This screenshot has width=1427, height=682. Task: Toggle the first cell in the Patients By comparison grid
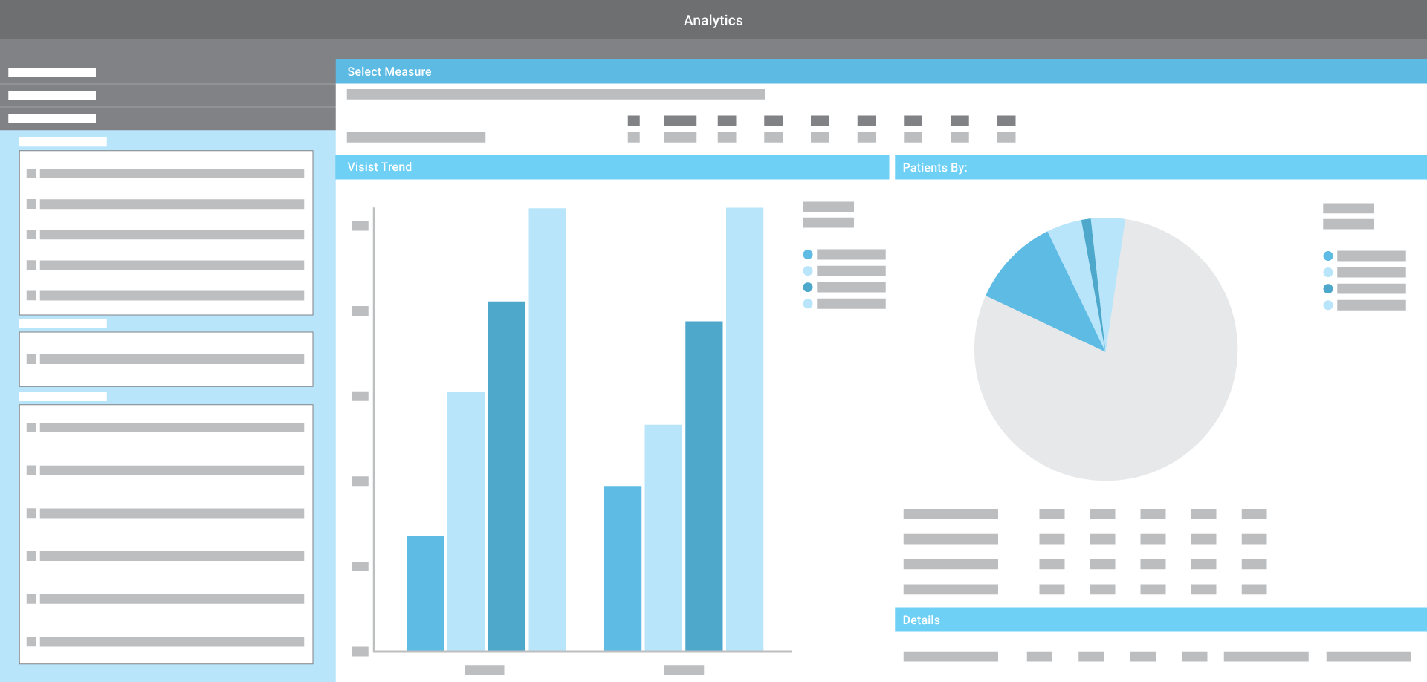[1052, 513]
